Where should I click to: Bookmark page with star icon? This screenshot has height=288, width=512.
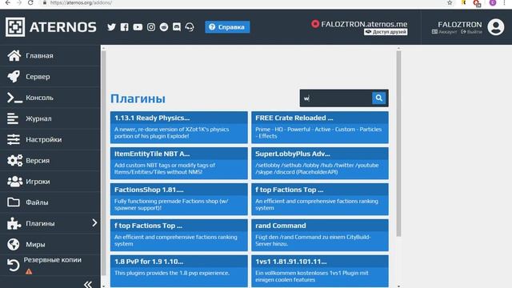point(450,2)
